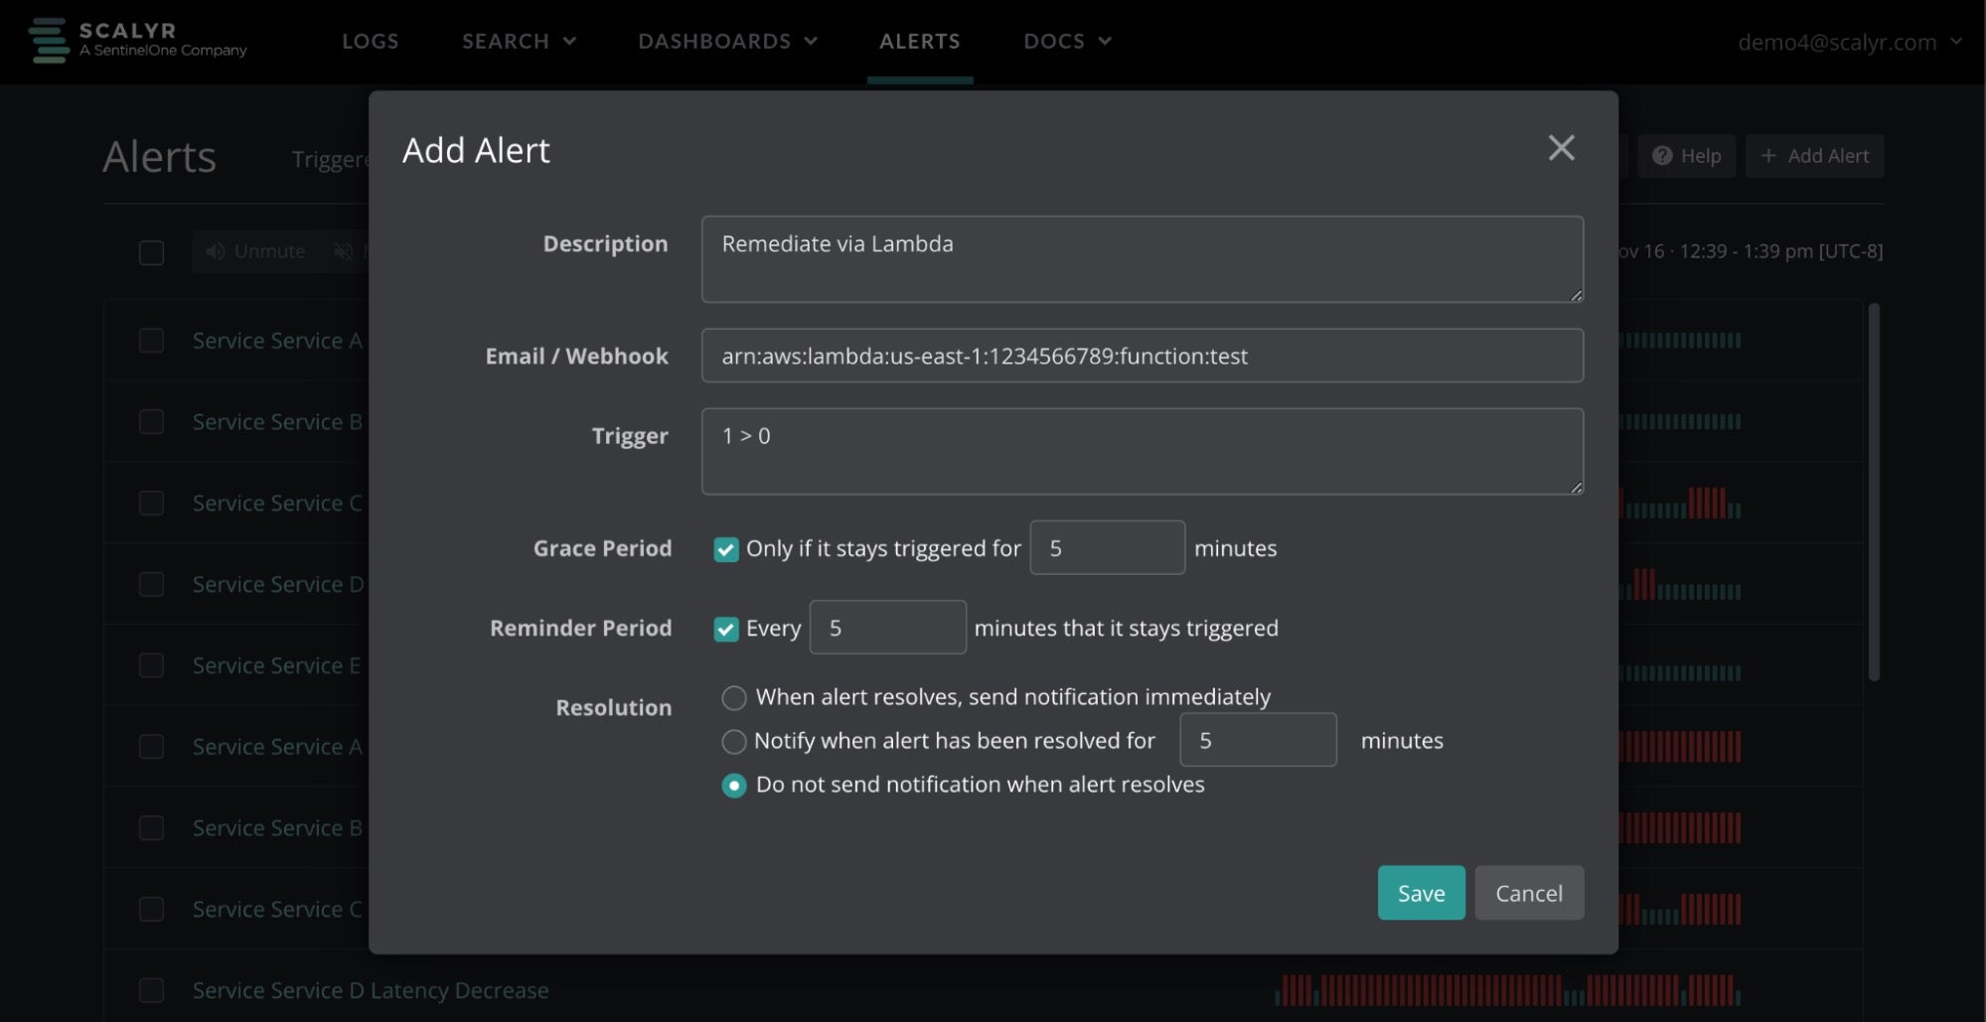Click the plus Add Alert button

tap(1814, 156)
